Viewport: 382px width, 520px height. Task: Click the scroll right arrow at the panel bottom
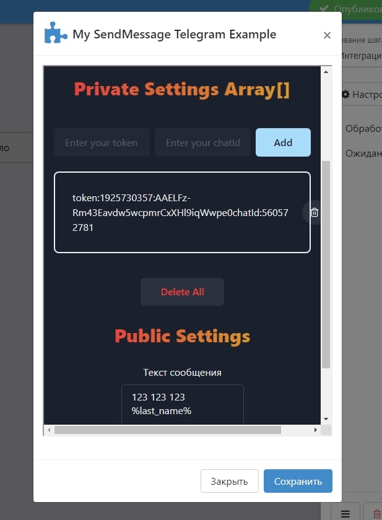point(315,430)
